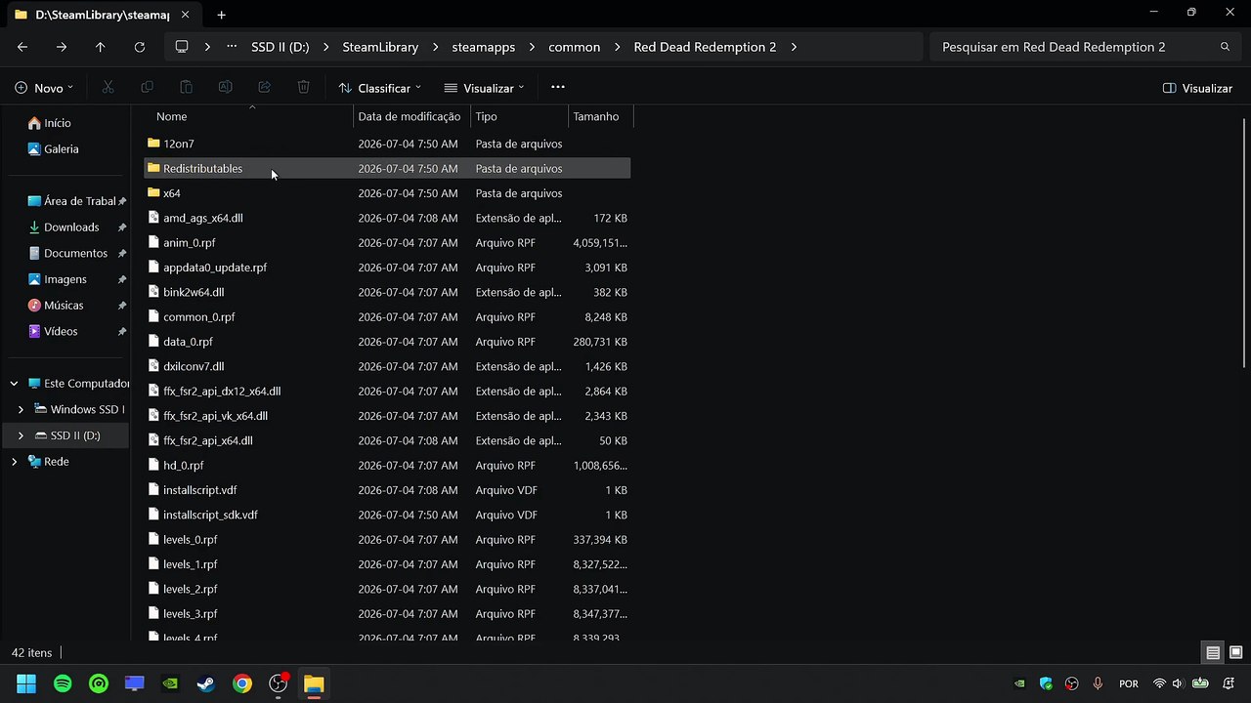
Task: Sort files by the Tipo column header
Action: tap(519, 116)
